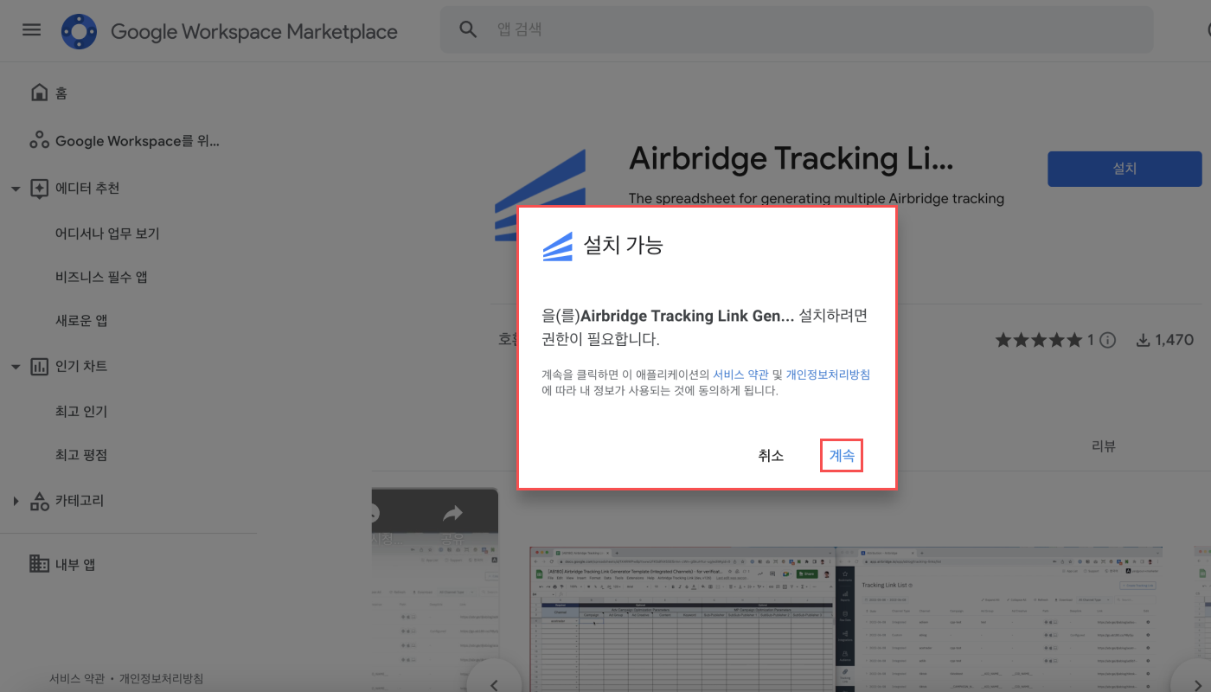1211x692 pixels.
Task: Open 개인정보처리방침 link in dialog
Action: pyautogui.click(x=828, y=375)
